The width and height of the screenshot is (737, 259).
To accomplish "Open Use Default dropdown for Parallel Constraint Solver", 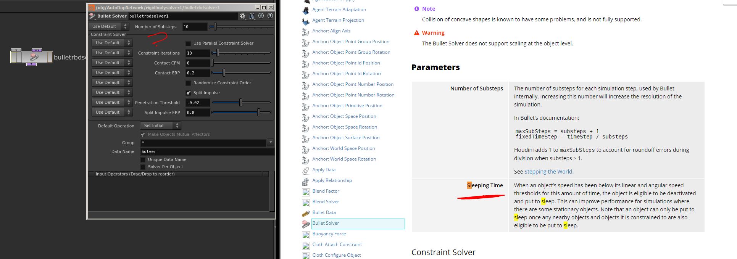I will point(112,43).
